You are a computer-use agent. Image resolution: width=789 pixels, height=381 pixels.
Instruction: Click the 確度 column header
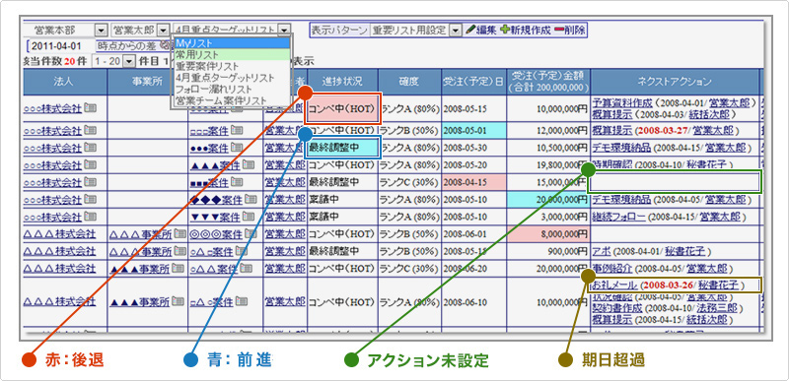click(x=409, y=82)
